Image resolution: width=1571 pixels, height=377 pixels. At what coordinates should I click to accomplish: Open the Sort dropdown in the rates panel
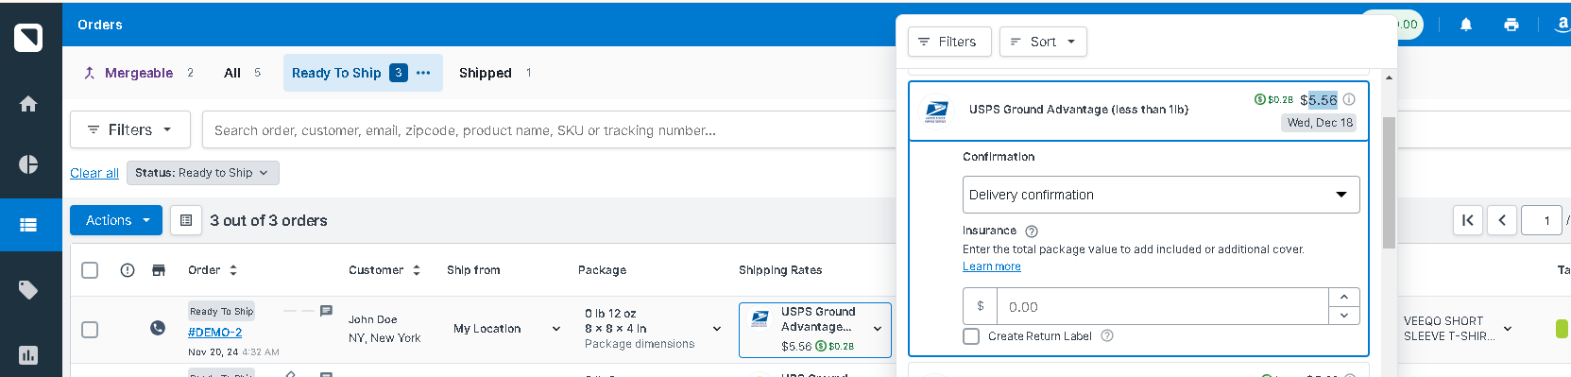[1043, 42]
